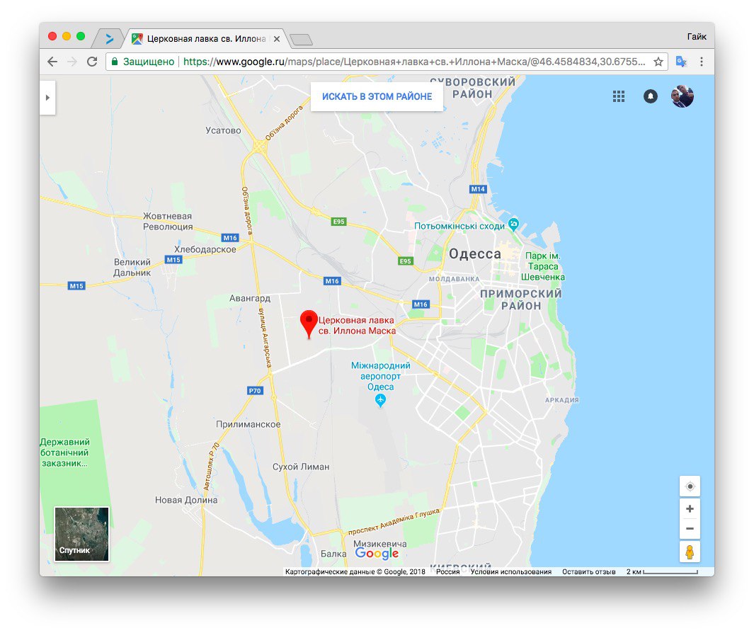Reload the page with the refresh icon

[92, 62]
